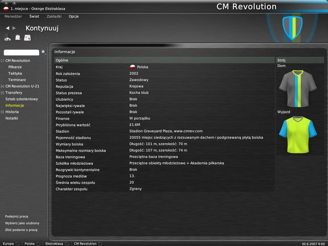Click Europa in the bottom breadcrumb
Screen dimensions: 328x246
pyautogui.click(x=8, y=244)
